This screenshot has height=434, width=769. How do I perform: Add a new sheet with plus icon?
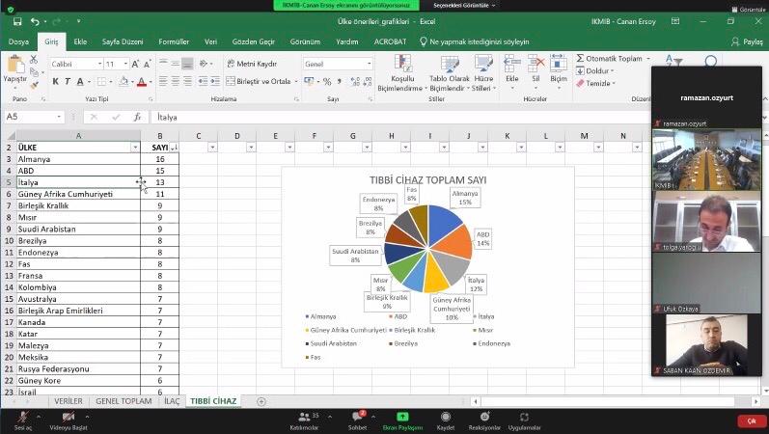261,401
